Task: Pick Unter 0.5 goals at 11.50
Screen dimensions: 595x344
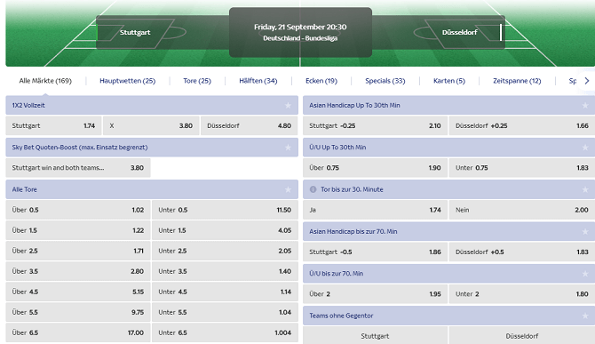Action: (x=225, y=210)
